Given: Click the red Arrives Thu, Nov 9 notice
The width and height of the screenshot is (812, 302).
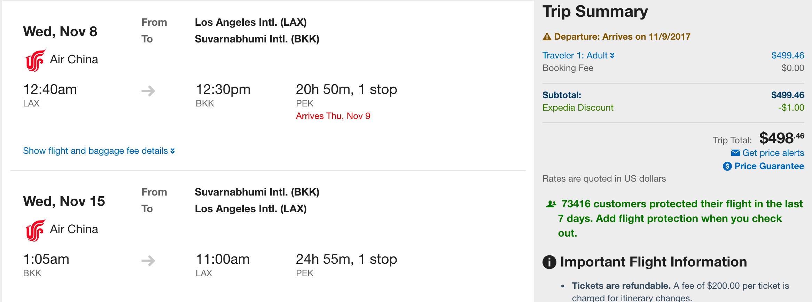Looking at the screenshot, I should point(333,116).
